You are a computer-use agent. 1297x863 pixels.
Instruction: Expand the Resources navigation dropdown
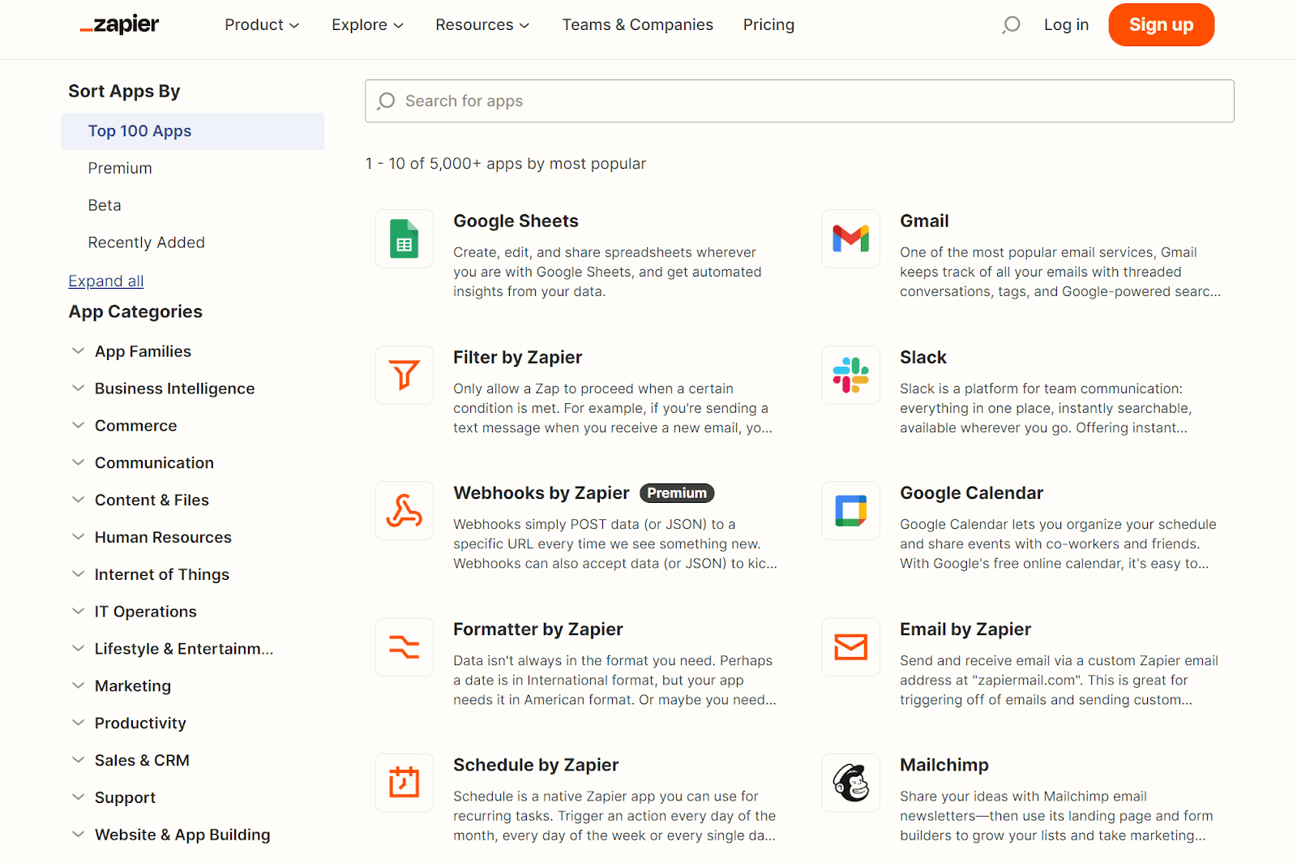pyautogui.click(x=482, y=25)
